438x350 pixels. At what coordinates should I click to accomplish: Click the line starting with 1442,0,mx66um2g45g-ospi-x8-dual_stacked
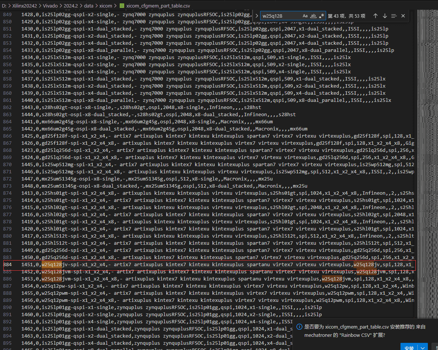coord(164,129)
